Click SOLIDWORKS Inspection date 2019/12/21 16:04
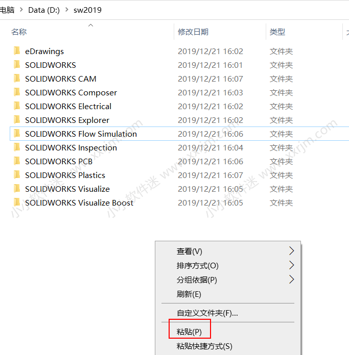 (x=210, y=148)
